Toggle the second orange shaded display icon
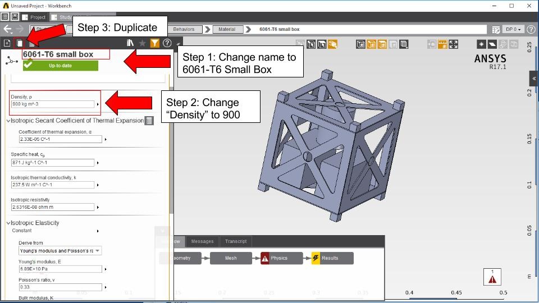Image resolution: width=539 pixels, height=303 pixels. [382, 44]
